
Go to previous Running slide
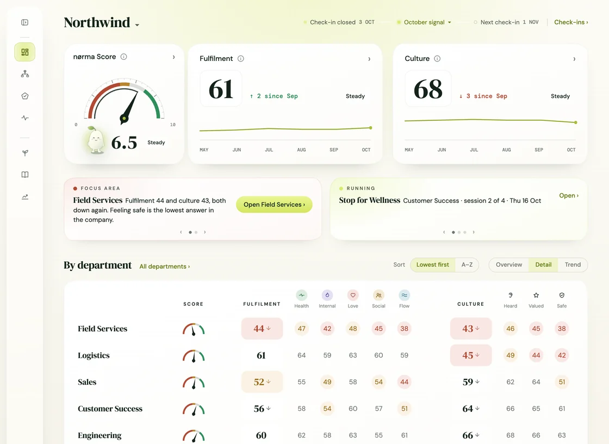pos(444,232)
